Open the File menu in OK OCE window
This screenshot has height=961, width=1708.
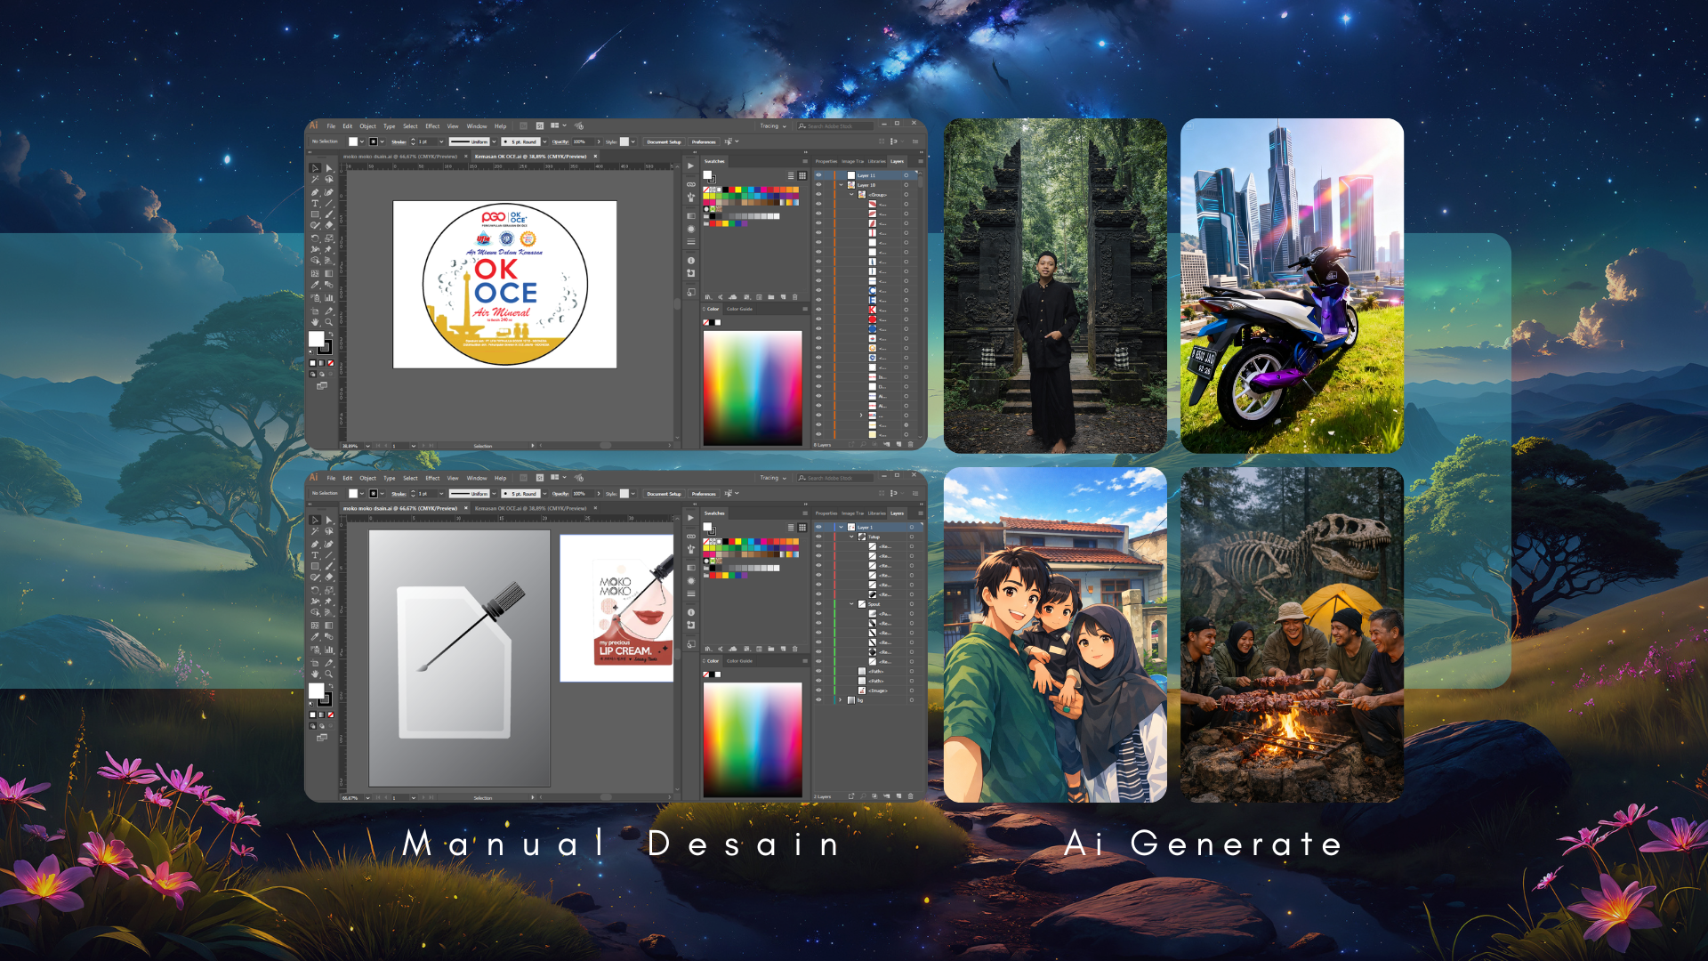[x=331, y=126]
